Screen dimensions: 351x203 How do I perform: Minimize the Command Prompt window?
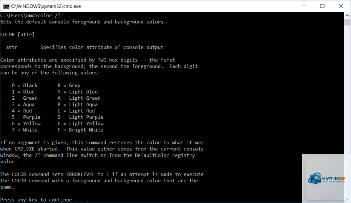click(304, 6)
